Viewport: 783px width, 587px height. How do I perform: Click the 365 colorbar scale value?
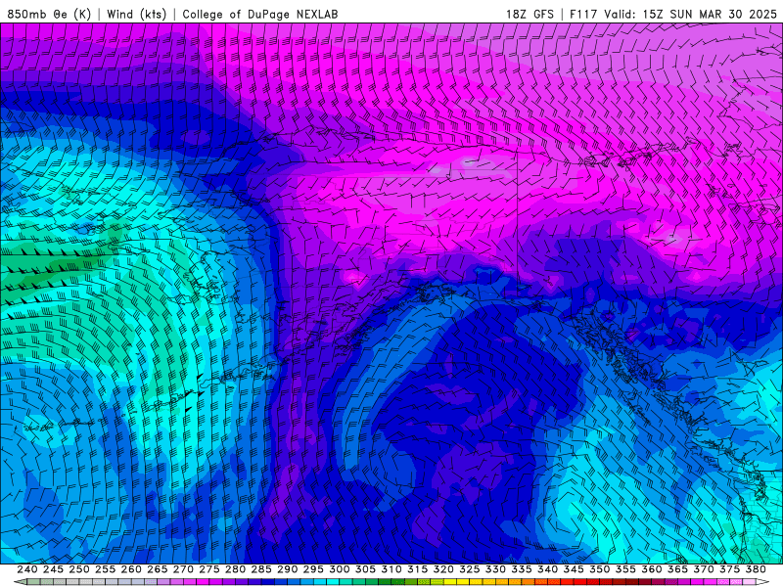pos(677,569)
